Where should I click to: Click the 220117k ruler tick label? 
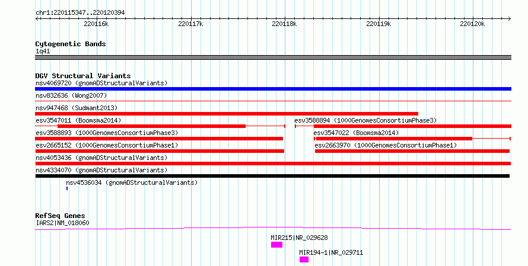pyautogui.click(x=190, y=24)
